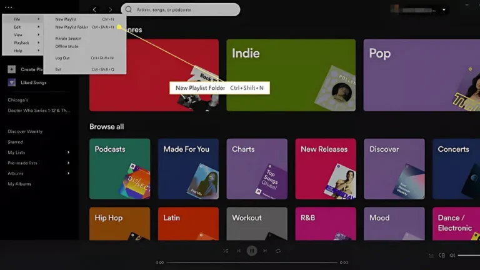480x270 pixels.
Task: Toggle shuffle playback
Action: coord(226,251)
